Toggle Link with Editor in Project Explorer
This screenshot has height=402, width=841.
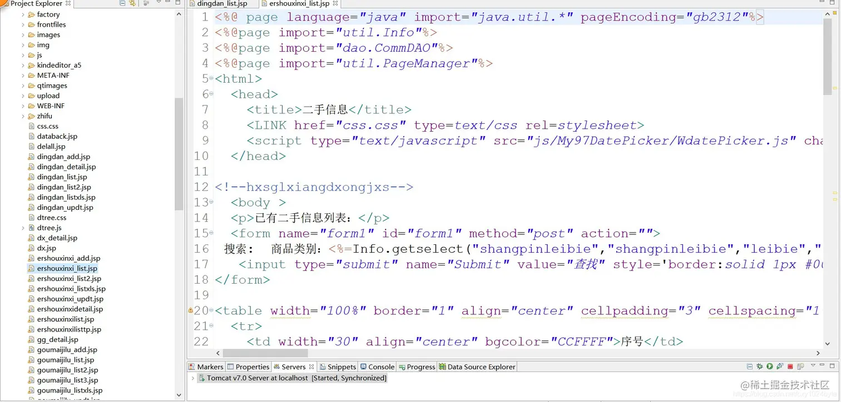pyautogui.click(x=132, y=3)
